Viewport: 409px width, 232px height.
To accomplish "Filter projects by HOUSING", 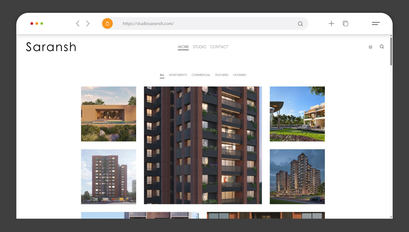I will coord(240,75).
